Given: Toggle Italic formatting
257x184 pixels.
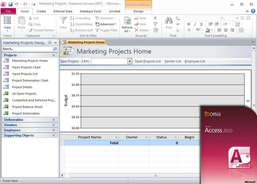Looking at the screenshot, I should 195,24.
